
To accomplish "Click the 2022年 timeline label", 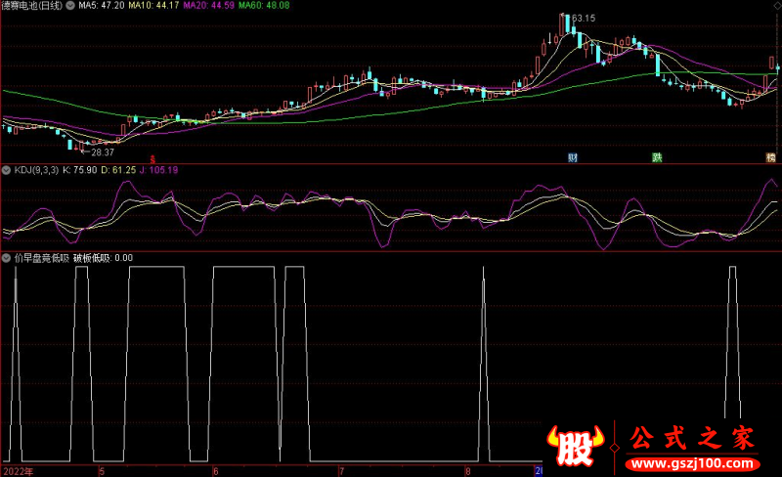I will pos(17,470).
